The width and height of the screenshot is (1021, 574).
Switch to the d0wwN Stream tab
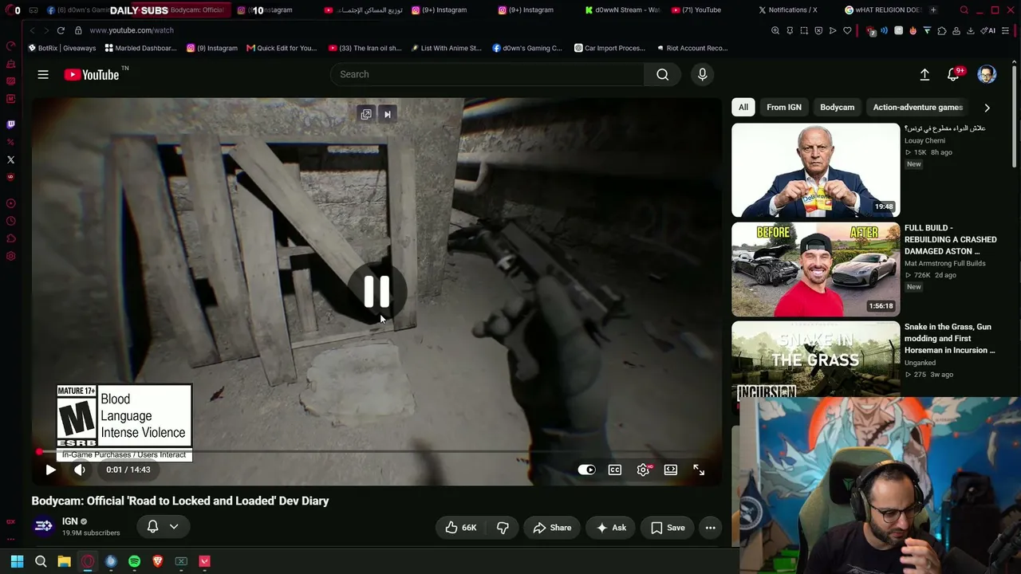click(x=622, y=10)
